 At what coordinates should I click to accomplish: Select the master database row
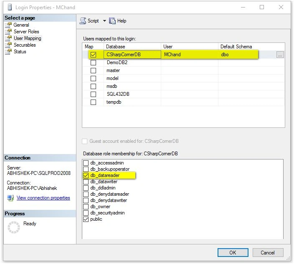(x=183, y=70)
